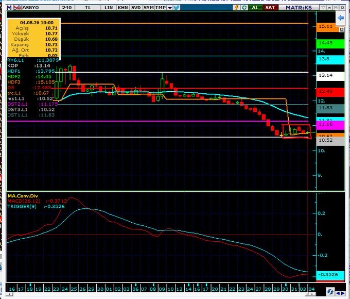
Task: Click date label 09 on time axis
Action: pyautogui.click(x=162, y=289)
